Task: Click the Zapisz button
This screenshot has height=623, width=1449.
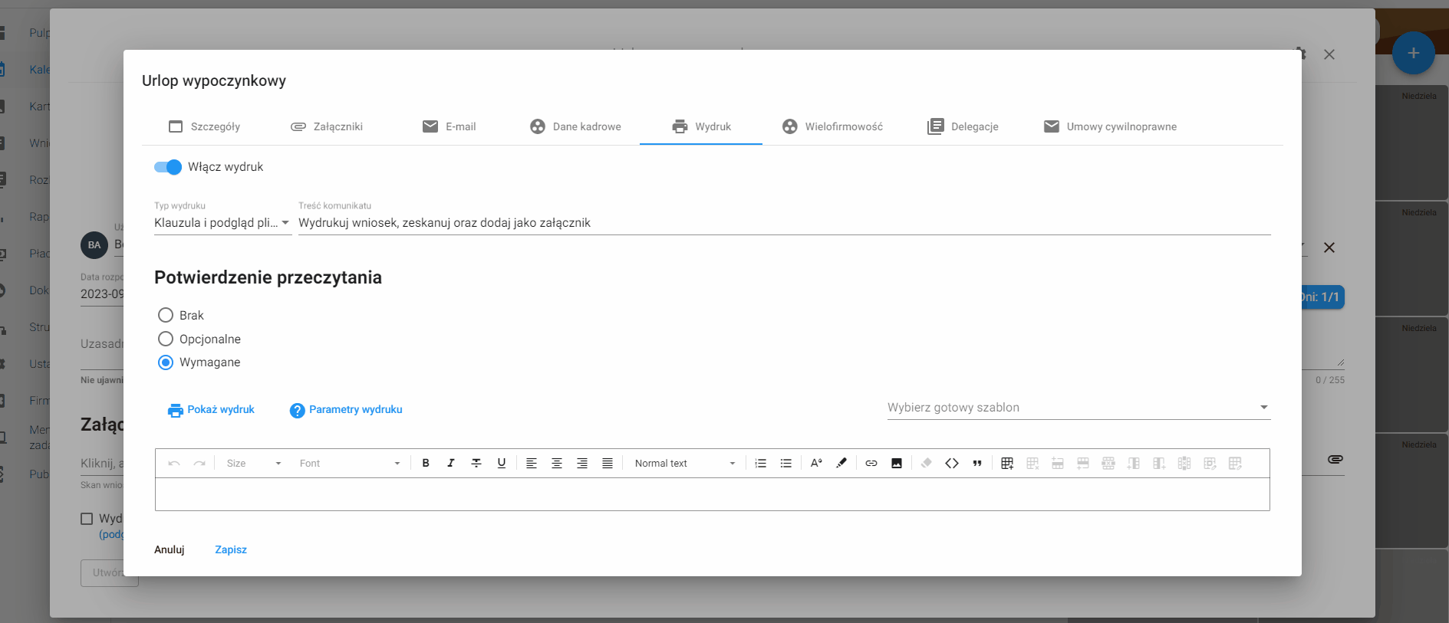Action: coord(231,549)
